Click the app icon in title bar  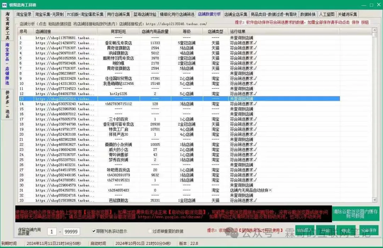click(x=4, y=5)
